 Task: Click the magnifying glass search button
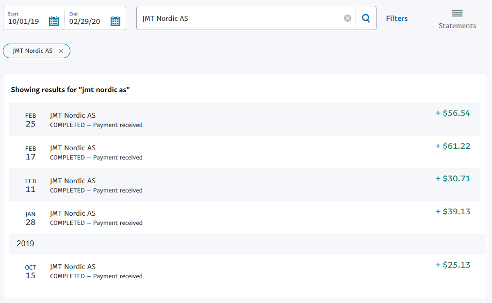click(x=366, y=18)
